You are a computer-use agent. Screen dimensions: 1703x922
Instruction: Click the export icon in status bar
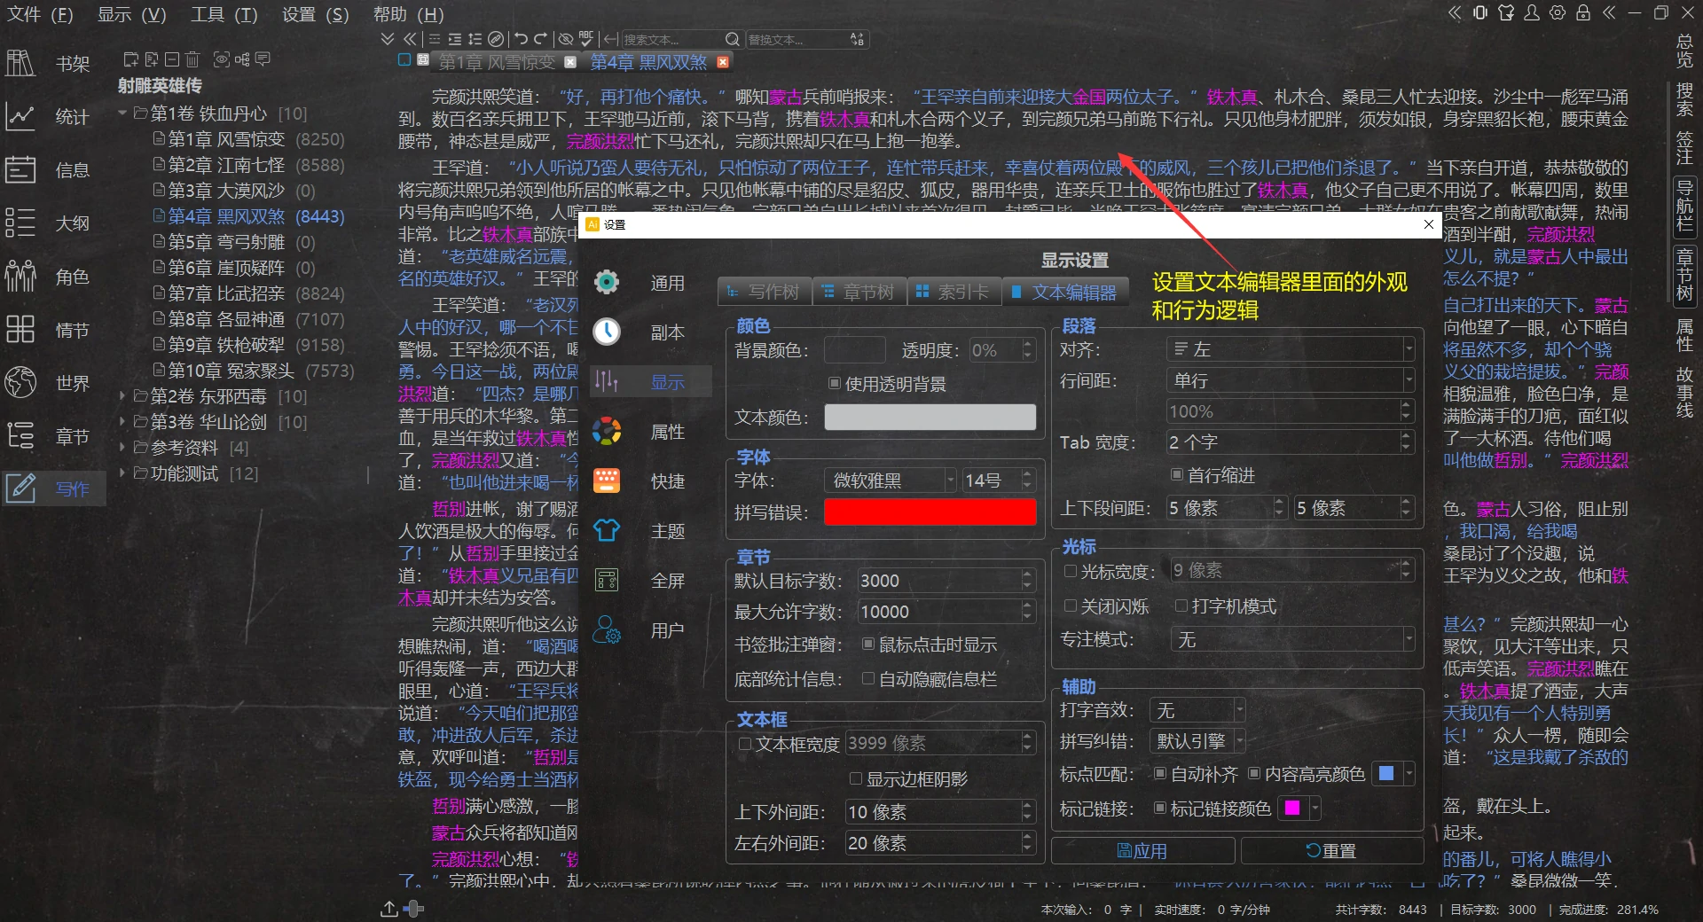(389, 909)
